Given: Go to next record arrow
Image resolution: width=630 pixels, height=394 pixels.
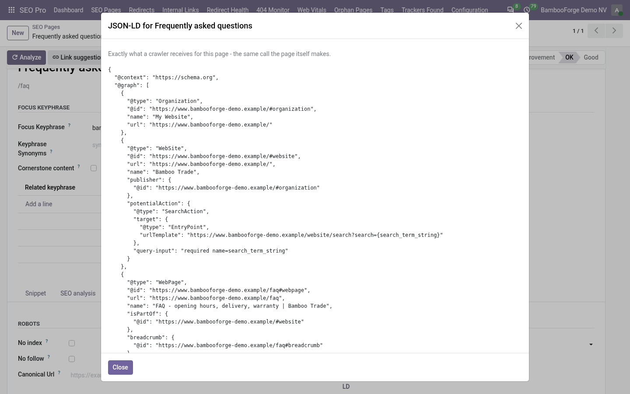Looking at the screenshot, I should 614,31.
